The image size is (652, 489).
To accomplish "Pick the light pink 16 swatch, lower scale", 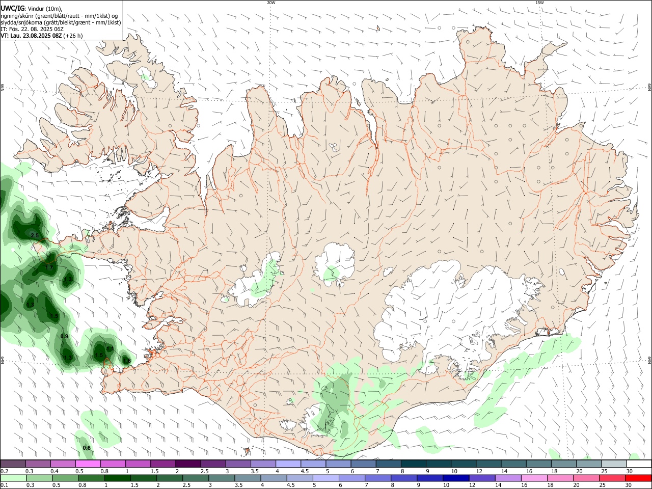I will coord(534,478).
